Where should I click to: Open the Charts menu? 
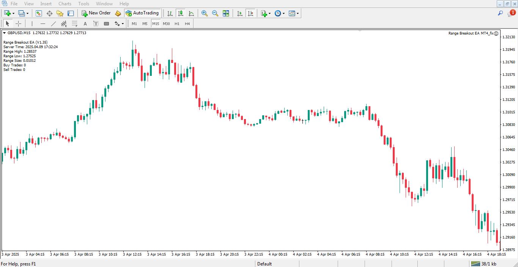pyautogui.click(x=65, y=3)
